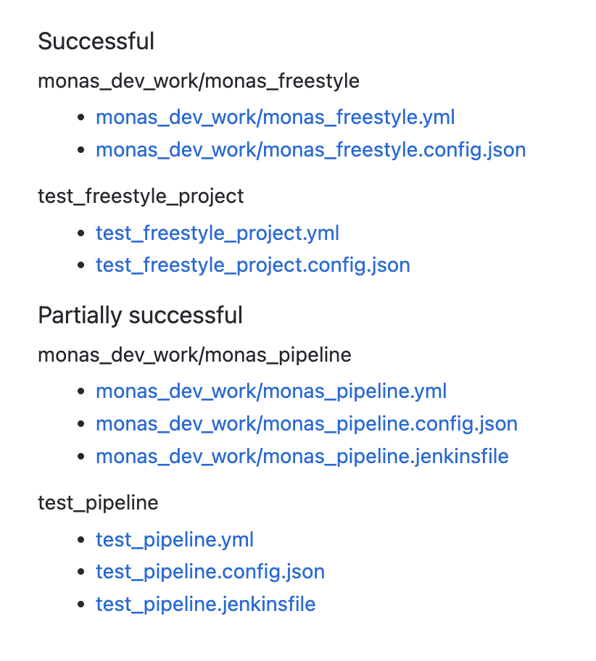
Task: Click the Successful section heading
Action: (x=96, y=41)
